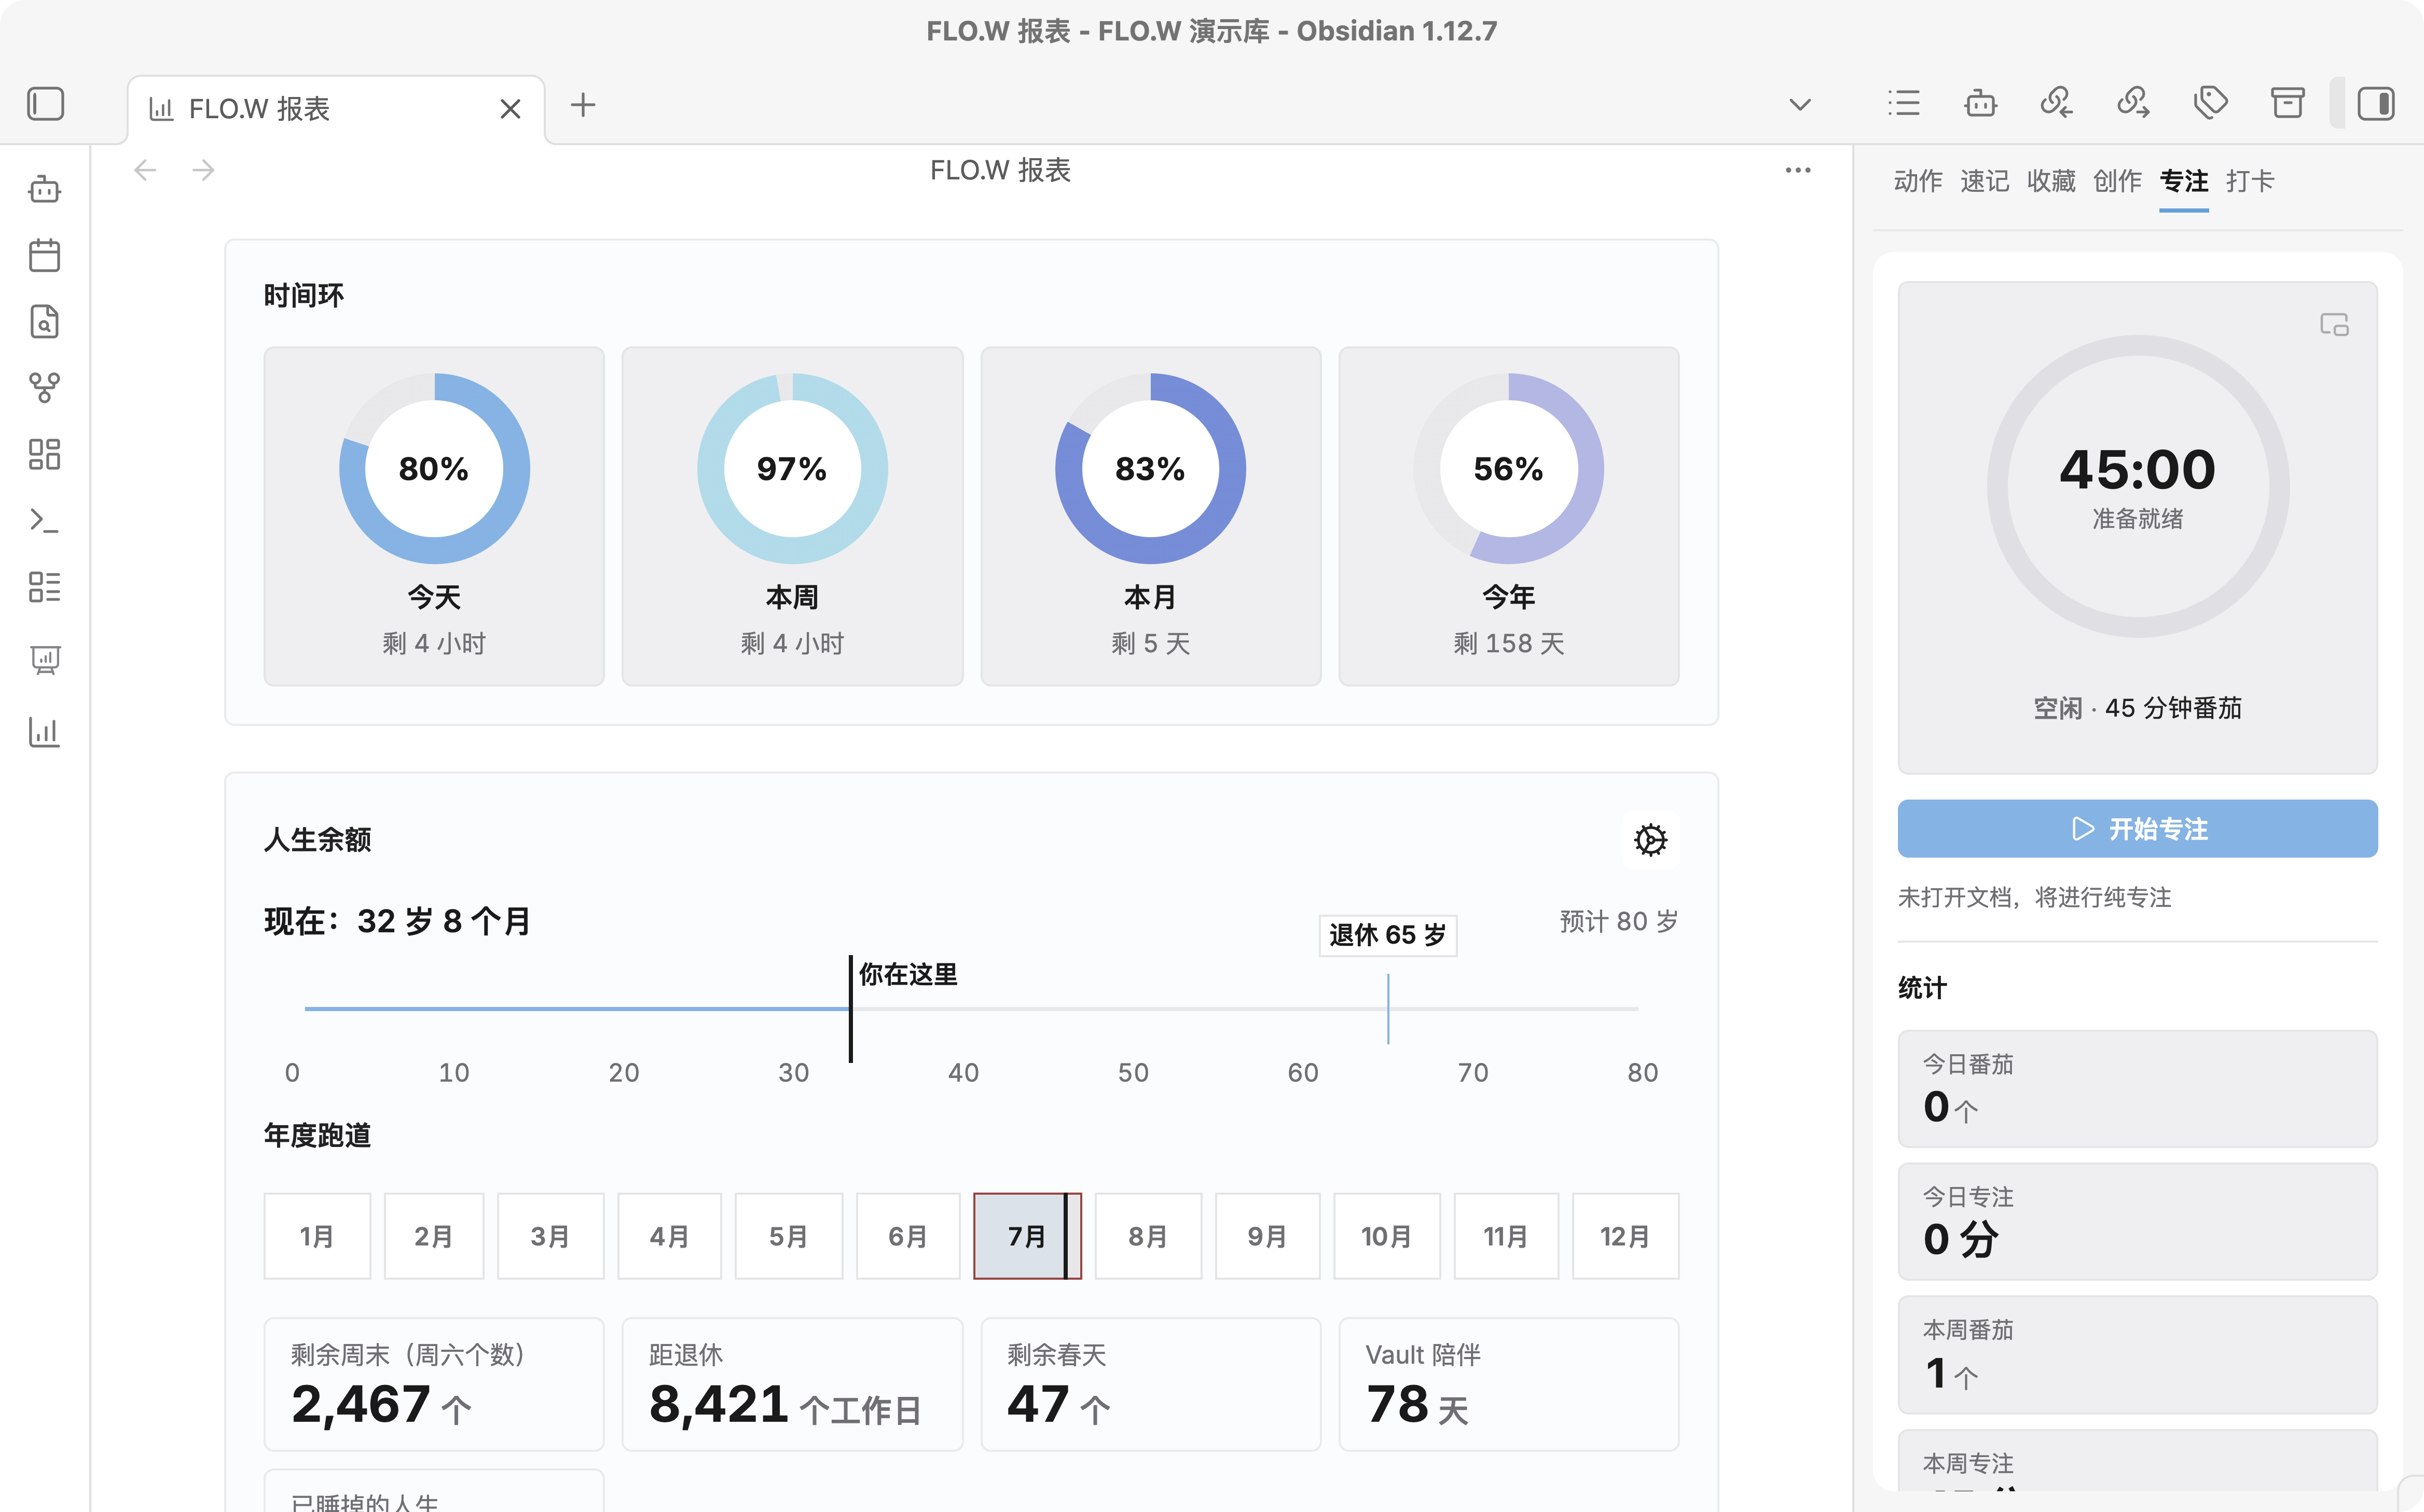Image resolution: width=2424 pixels, height=1512 pixels.
Task: Open the bar chart report icon in ribbon
Action: click(x=44, y=732)
